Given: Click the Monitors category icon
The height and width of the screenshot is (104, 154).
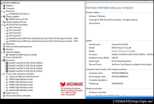Looking at the screenshot, I should [x=4, y=49].
